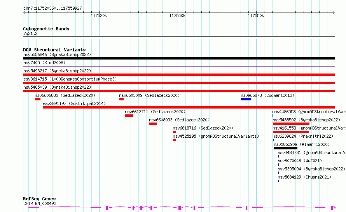346x212 pixels.
Task: Click the 117540k ruler position
Action: [177, 16]
